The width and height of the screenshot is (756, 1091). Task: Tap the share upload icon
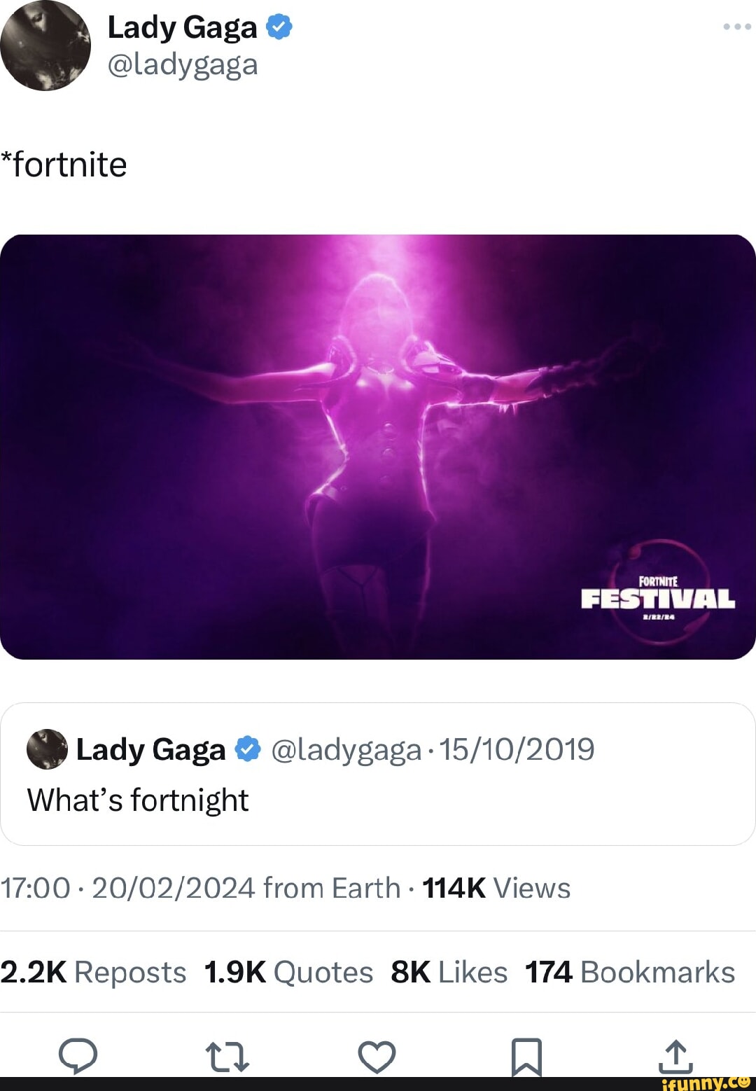pos(675,1056)
